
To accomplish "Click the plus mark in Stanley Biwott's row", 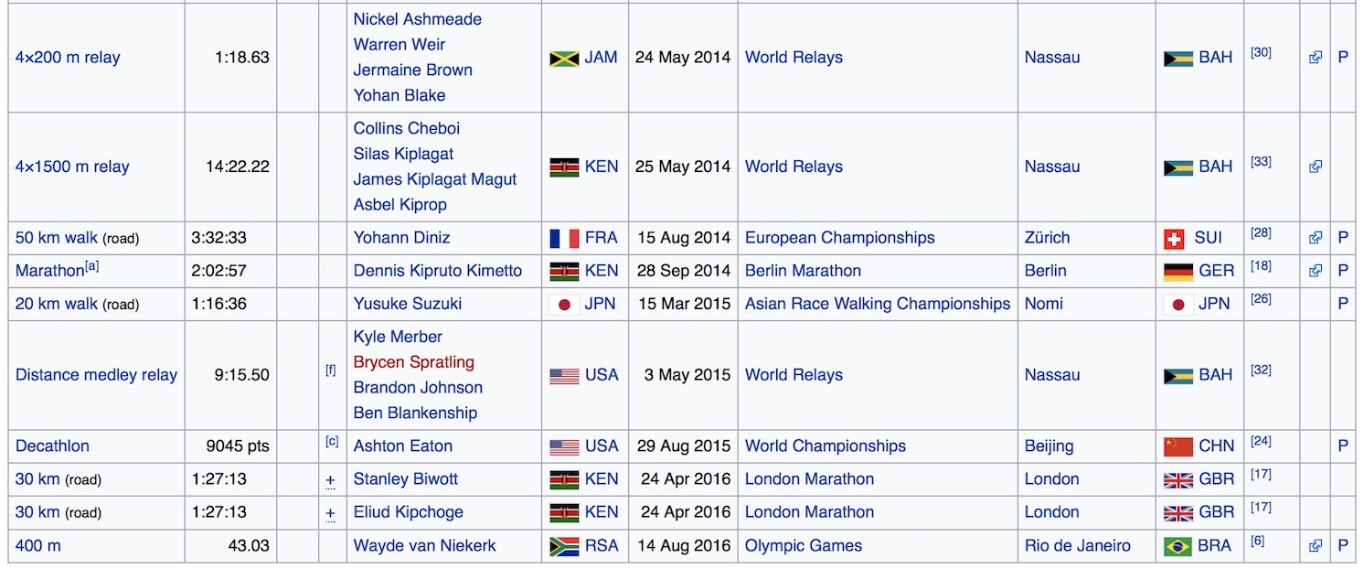I will [x=331, y=480].
